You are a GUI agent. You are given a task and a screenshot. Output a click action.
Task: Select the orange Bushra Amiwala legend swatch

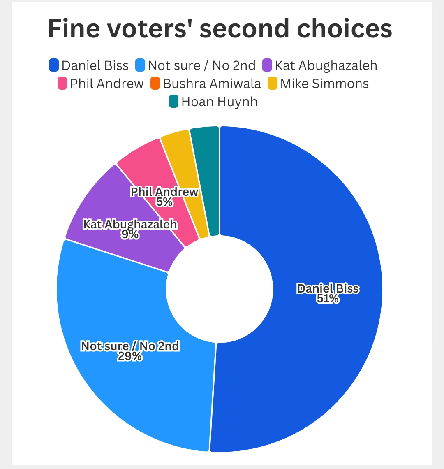coord(155,84)
